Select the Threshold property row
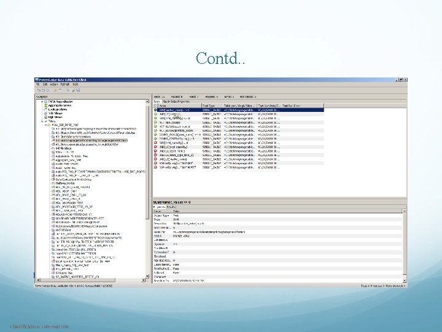This screenshot has width=442, height=332. click(277, 256)
